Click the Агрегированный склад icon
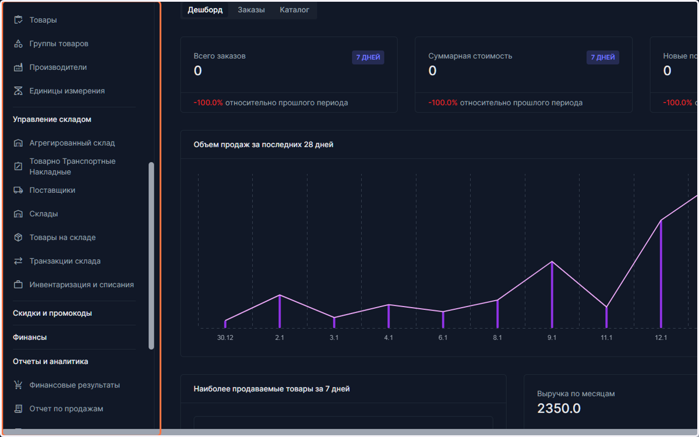 (x=18, y=143)
